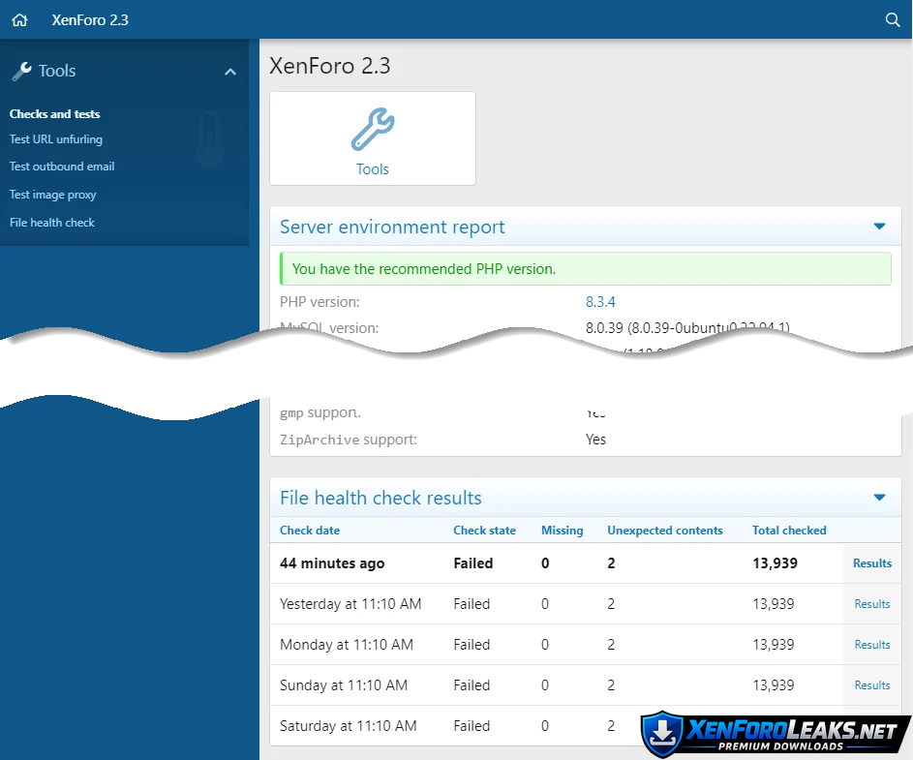Viewport: 913px width, 760px height.
Task: Collapse the File health check results panel
Action: (x=879, y=498)
